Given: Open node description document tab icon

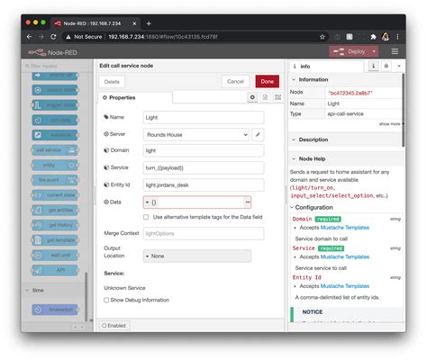Looking at the screenshot, I should coord(265,97).
